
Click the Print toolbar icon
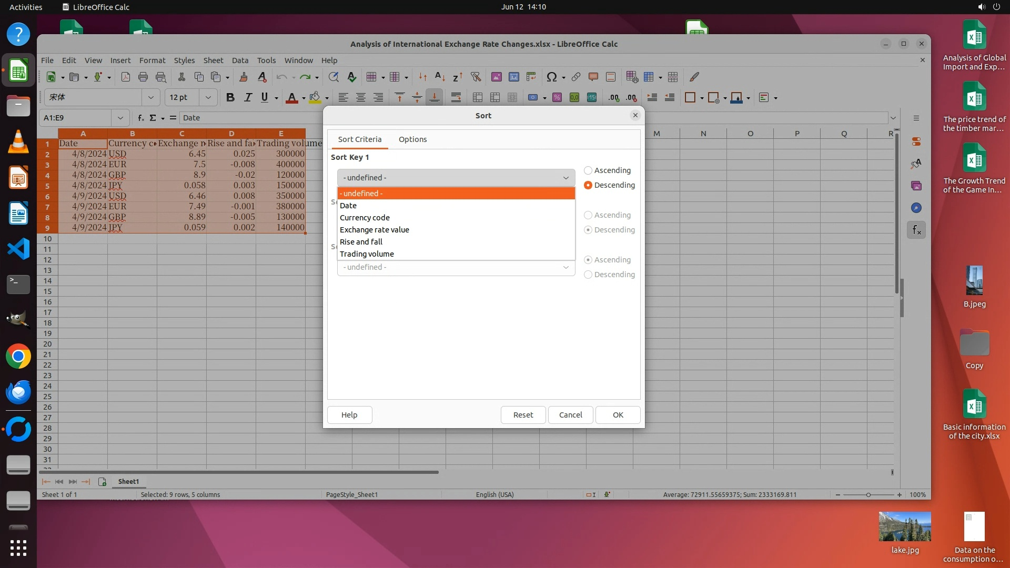tap(143, 77)
